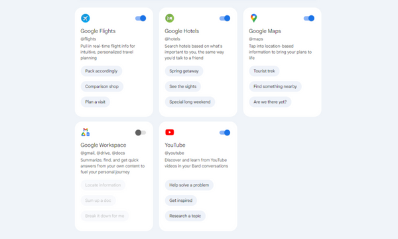Select the Spring getaway chip
Image resolution: width=398 pixels, height=239 pixels.
(x=184, y=71)
